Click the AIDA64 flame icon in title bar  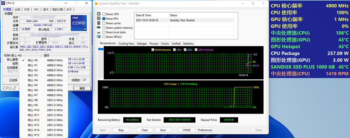pyautogui.click(x=96, y=4)
